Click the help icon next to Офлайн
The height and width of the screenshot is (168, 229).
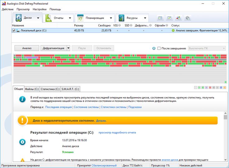167,26
